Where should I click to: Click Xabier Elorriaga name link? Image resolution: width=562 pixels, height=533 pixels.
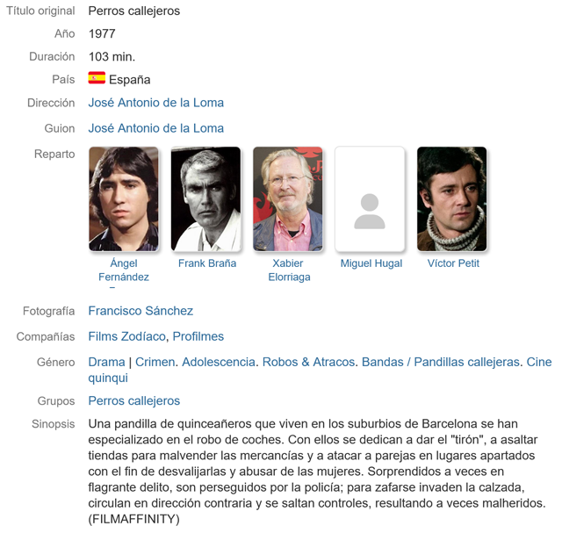[x=288, y=270]
